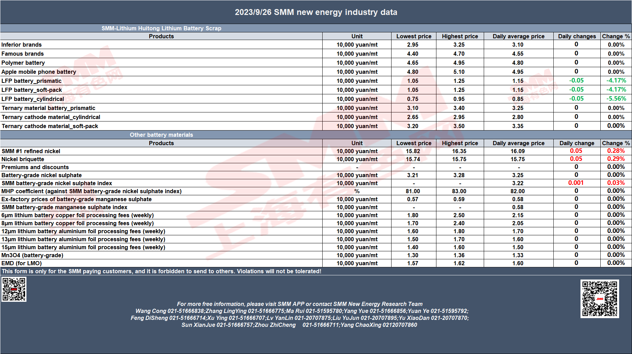Click the 2.15 daily average for 6μm copper foil
632x354 pixels.
tap(518, 215)
